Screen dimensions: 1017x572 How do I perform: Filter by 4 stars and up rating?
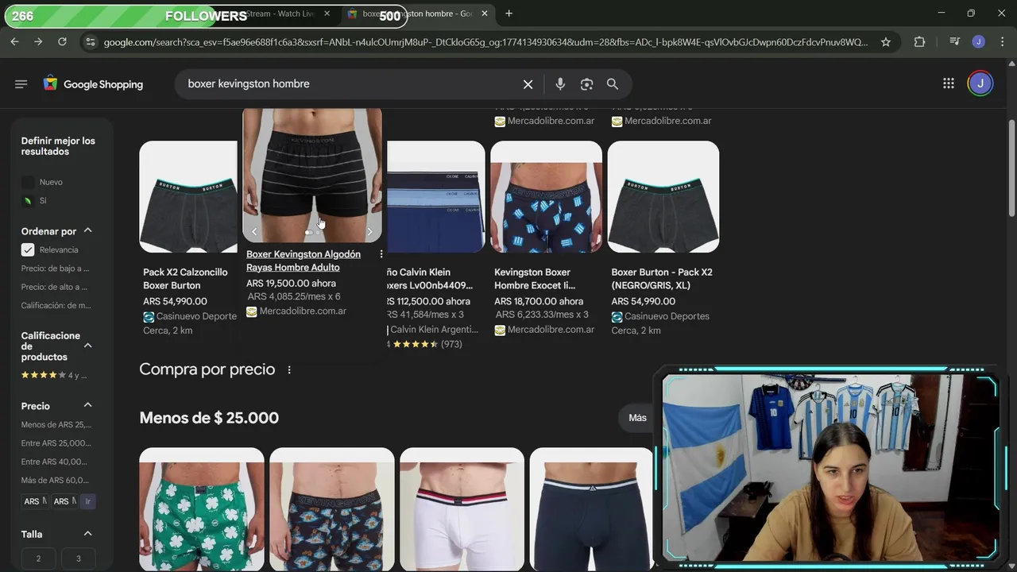click(x=53, y=375)
